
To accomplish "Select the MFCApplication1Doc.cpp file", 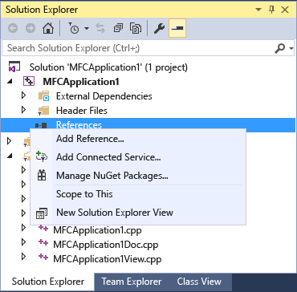I will tap(106, 245).
